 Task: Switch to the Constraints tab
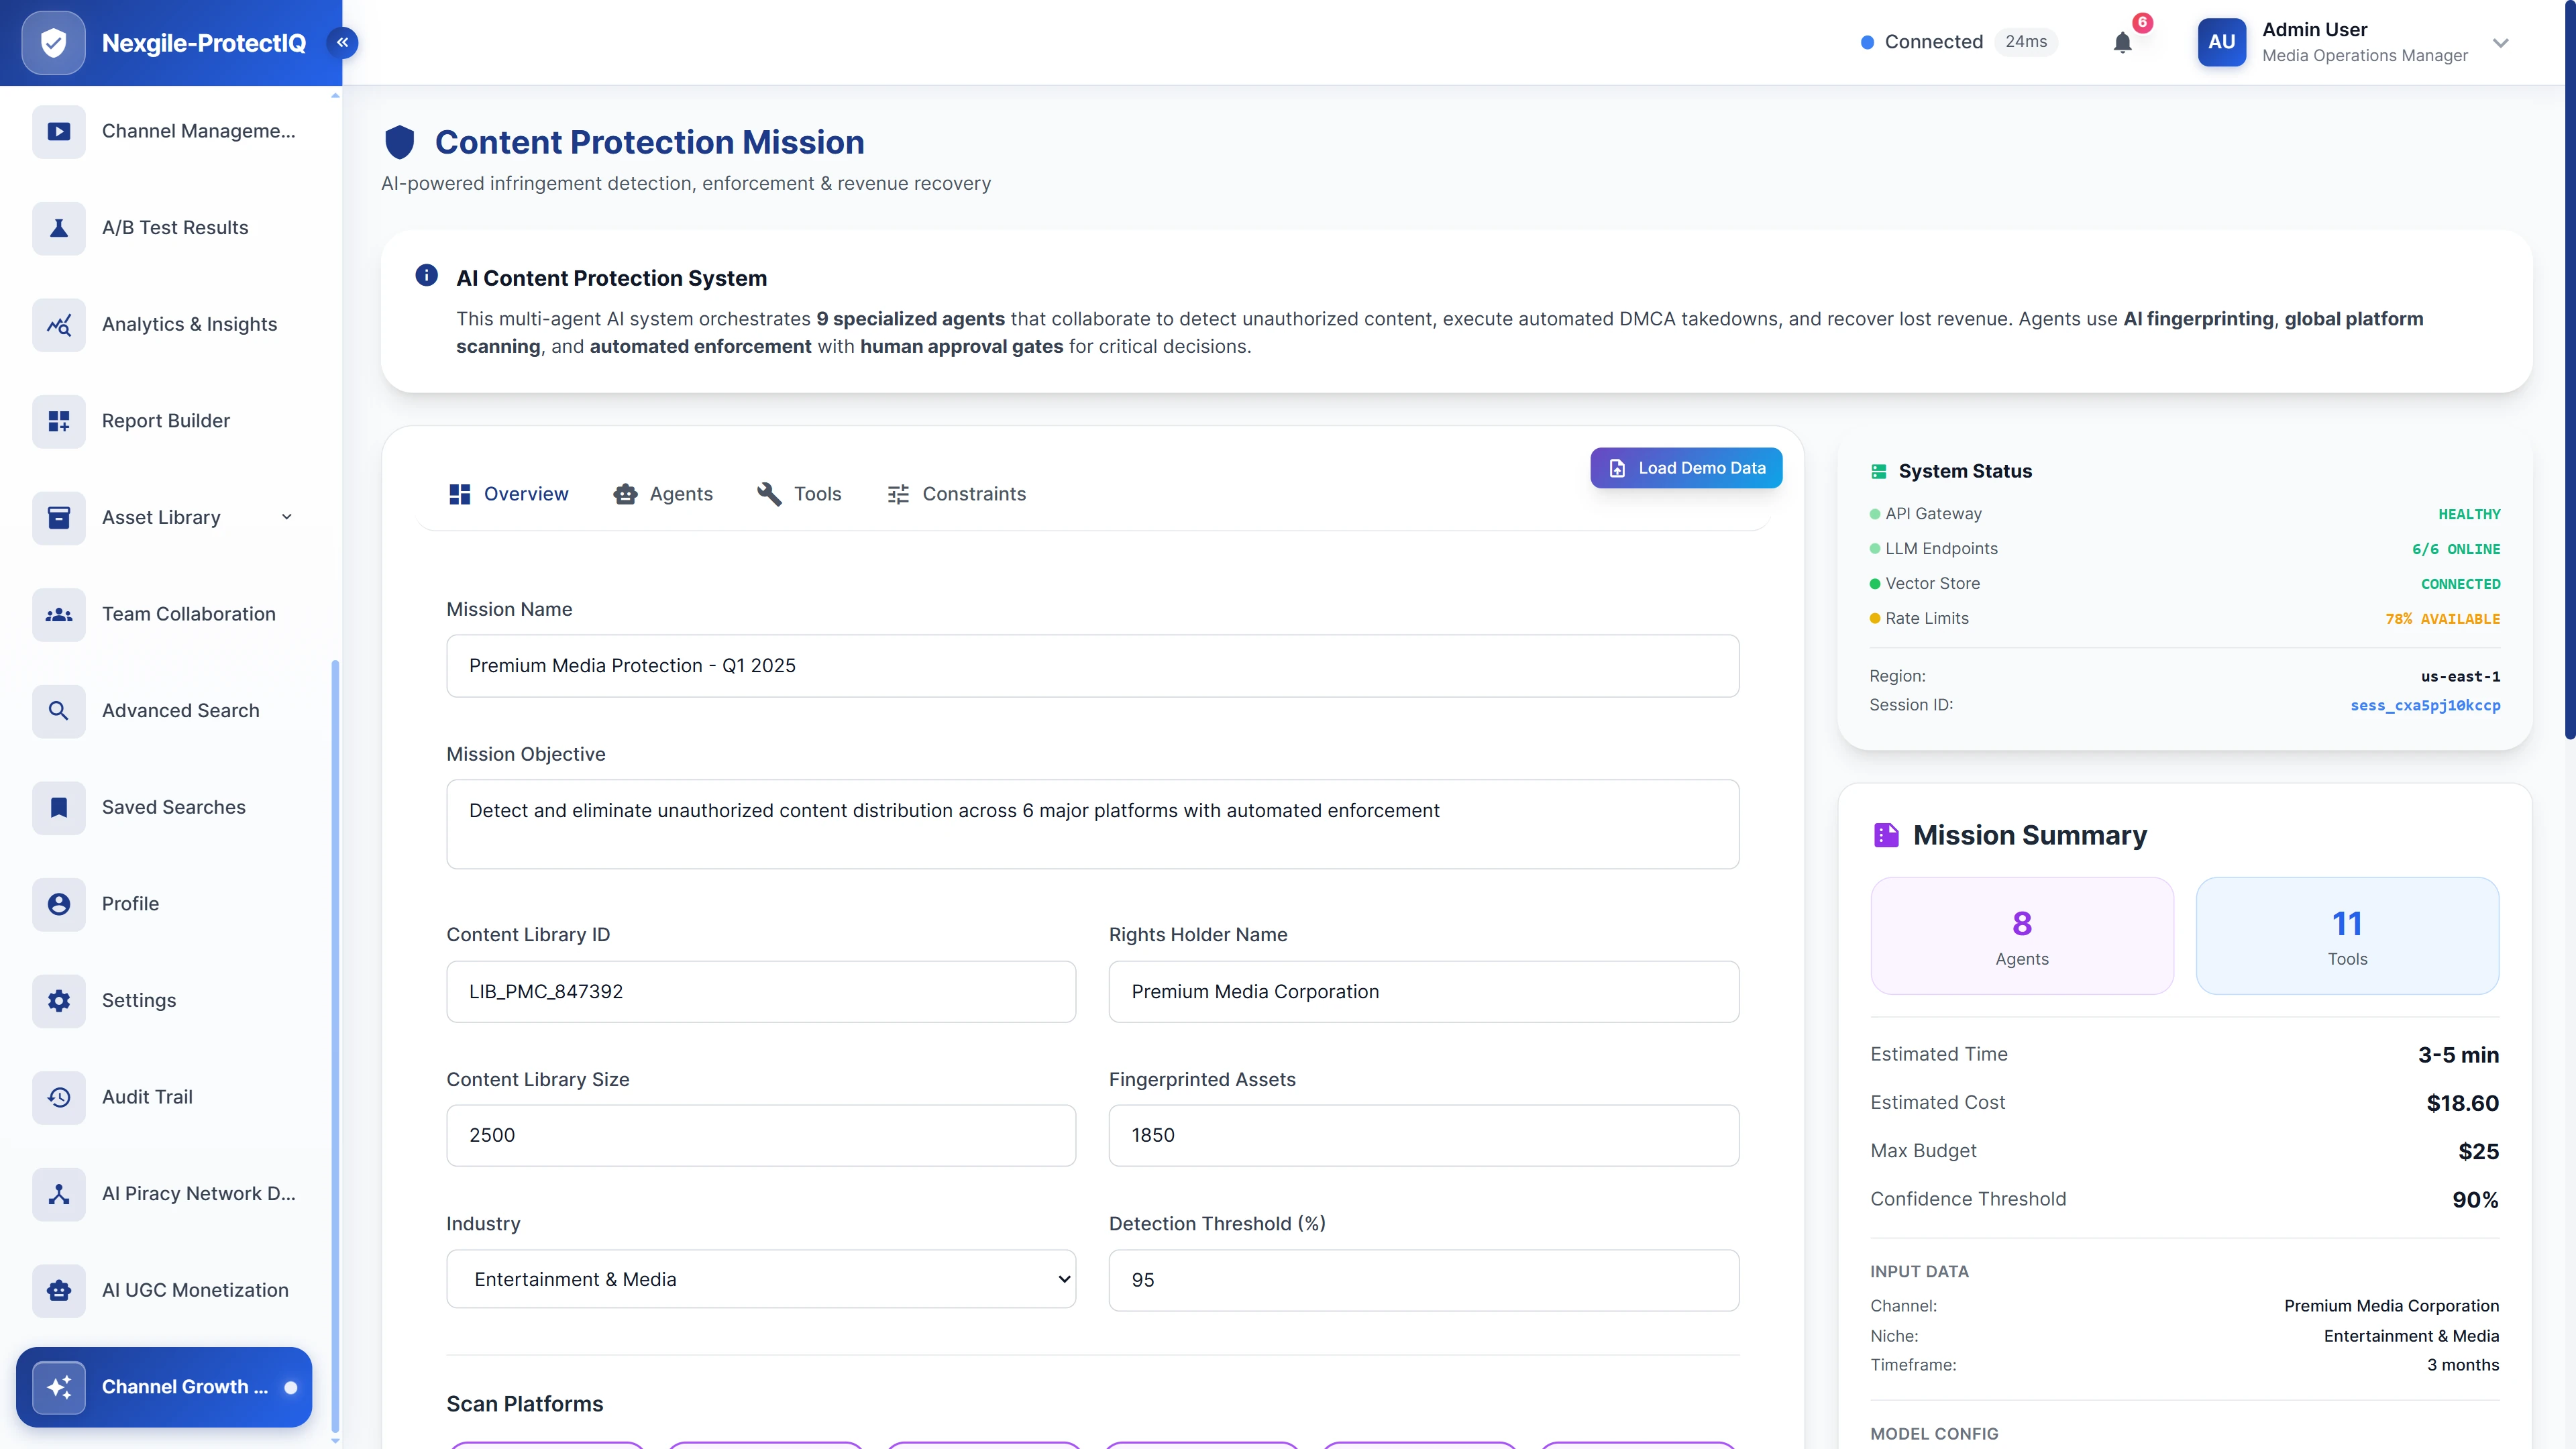tap(956, 494)
